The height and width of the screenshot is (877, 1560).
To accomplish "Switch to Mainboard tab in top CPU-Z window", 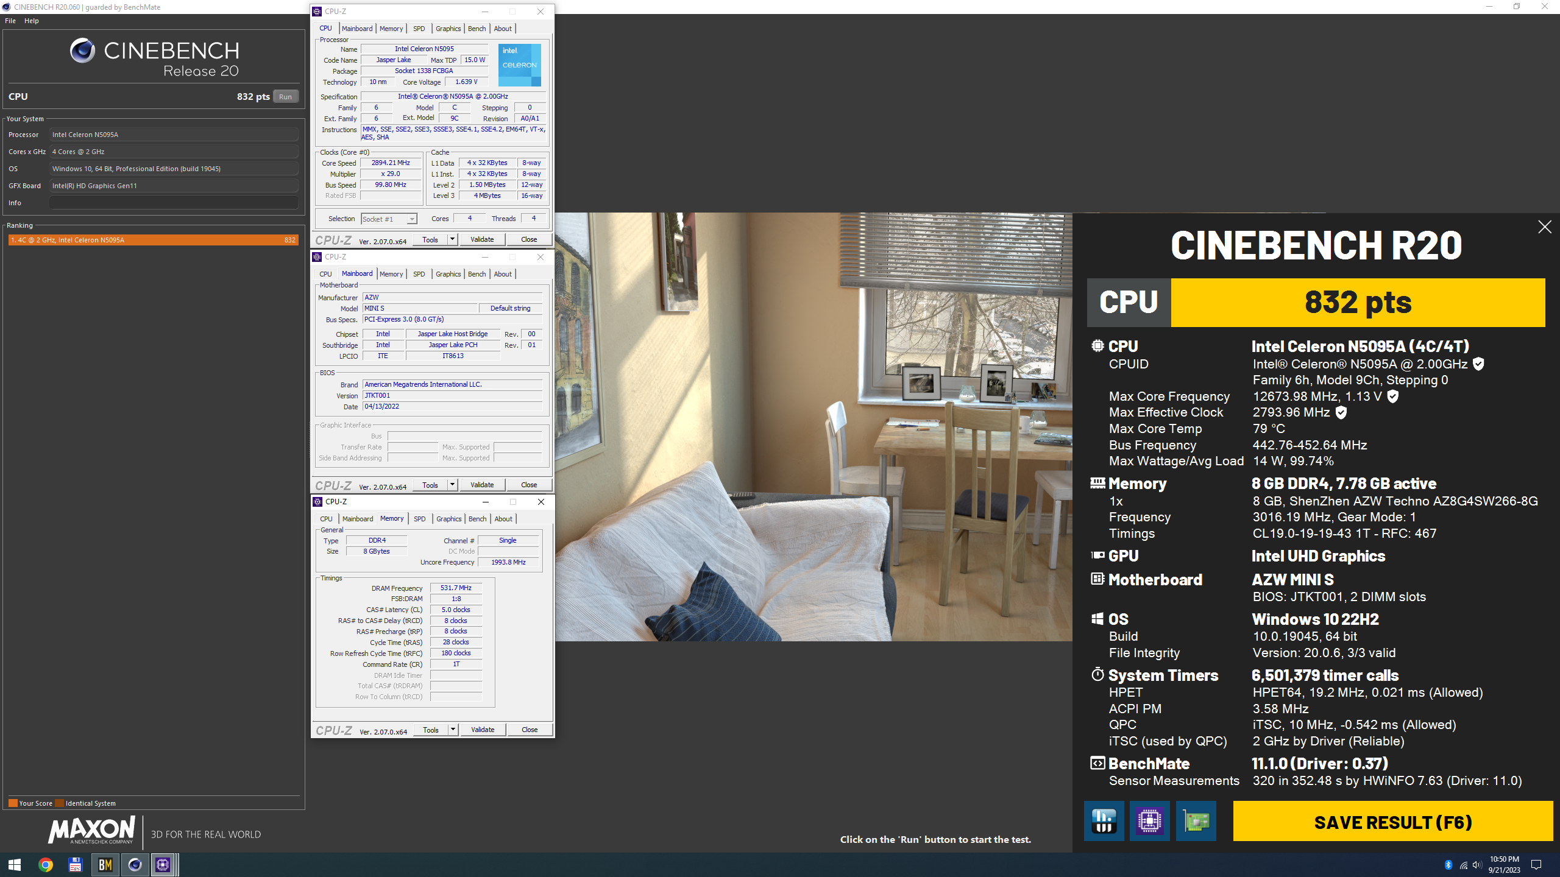I will (356, 29).
